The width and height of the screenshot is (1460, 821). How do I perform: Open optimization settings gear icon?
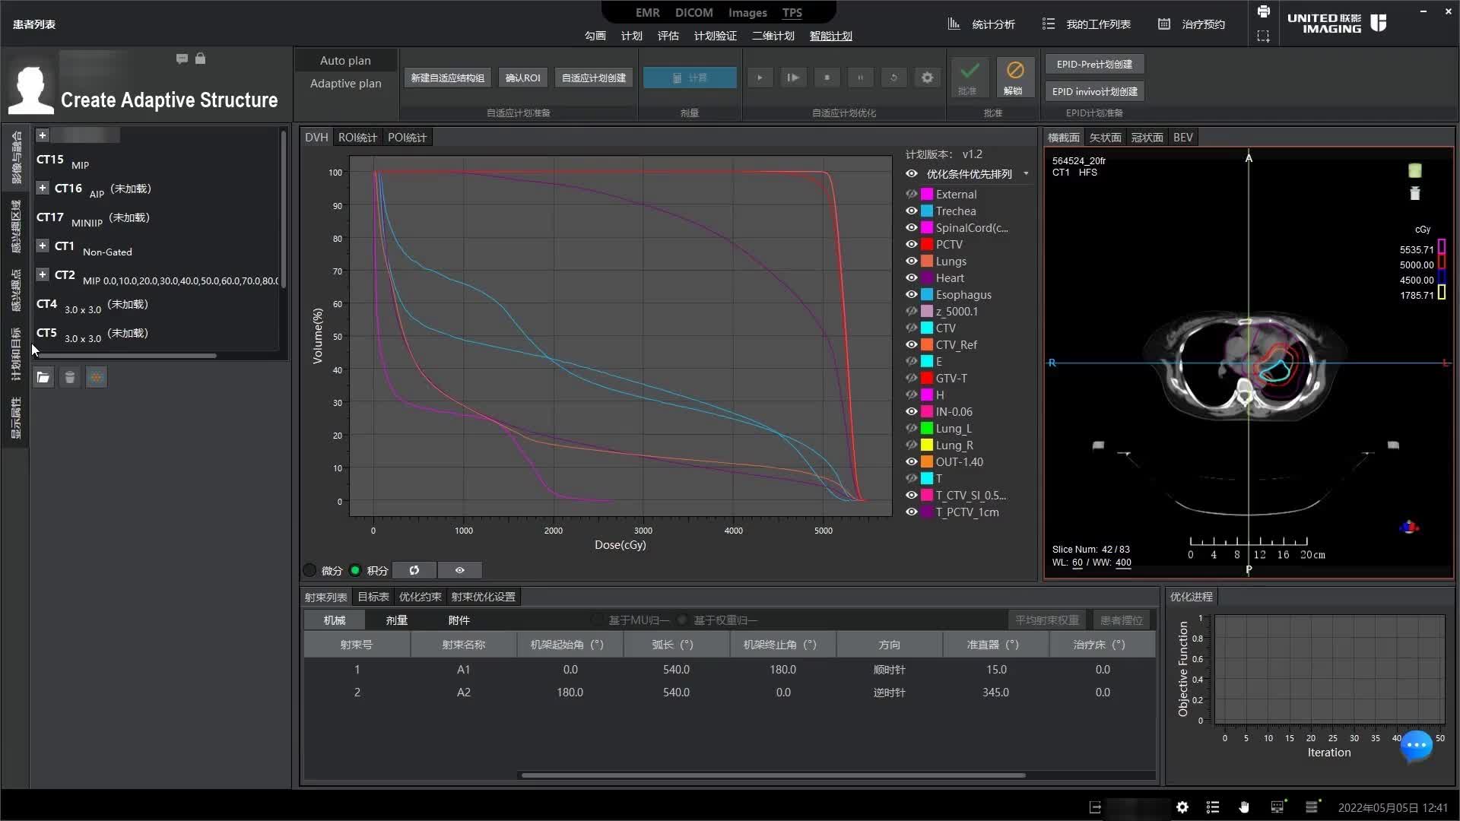927,78
